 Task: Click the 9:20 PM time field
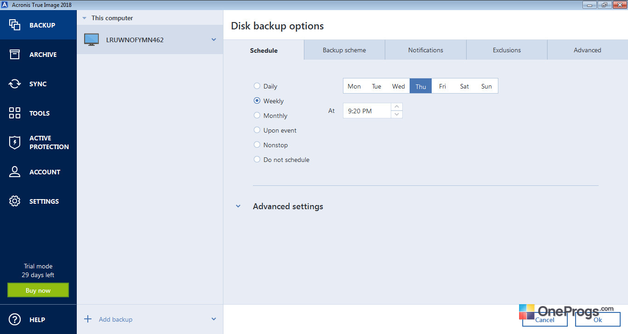(x=367, y=111)
